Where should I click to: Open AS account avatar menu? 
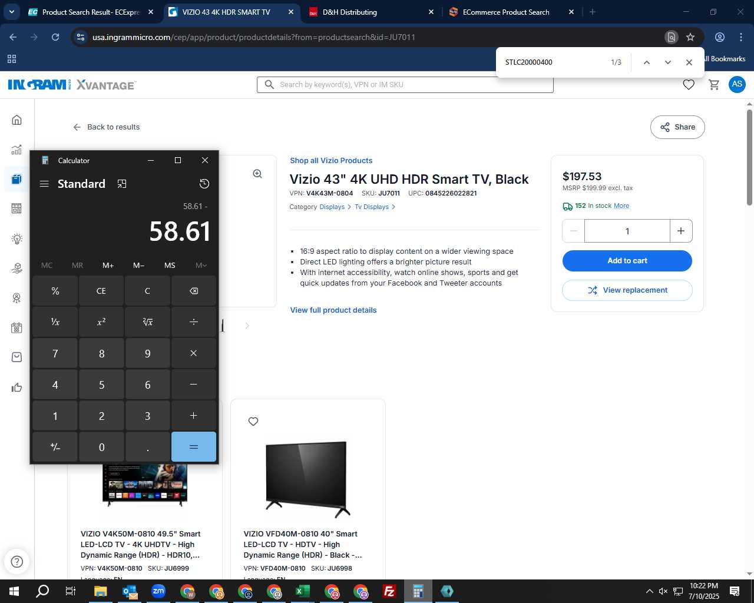click(737, 84)
